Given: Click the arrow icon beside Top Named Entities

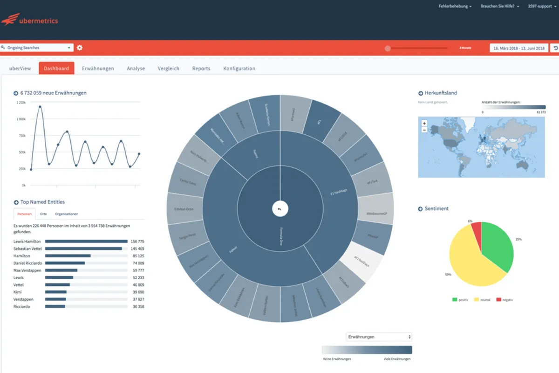Looking at the screenshot, I should (16, 202).
